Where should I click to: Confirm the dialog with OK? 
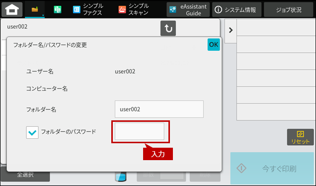[x=214, y=44]
